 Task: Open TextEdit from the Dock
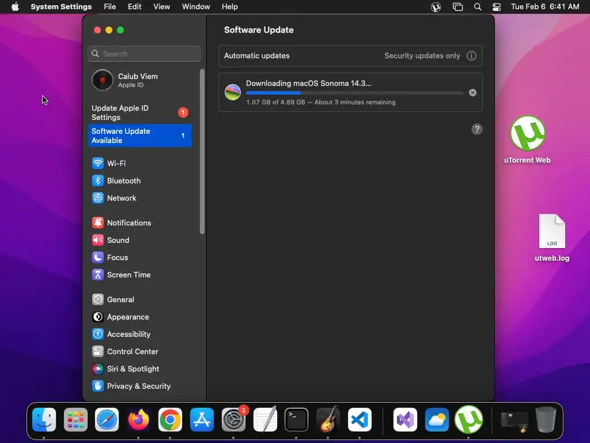265,420
